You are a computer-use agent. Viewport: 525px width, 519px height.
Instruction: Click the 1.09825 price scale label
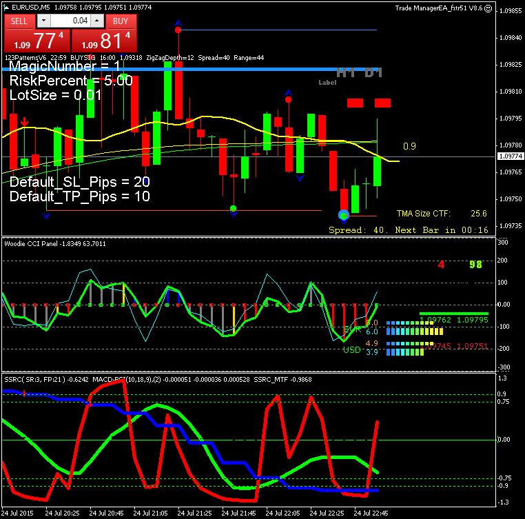click(511, 65)
